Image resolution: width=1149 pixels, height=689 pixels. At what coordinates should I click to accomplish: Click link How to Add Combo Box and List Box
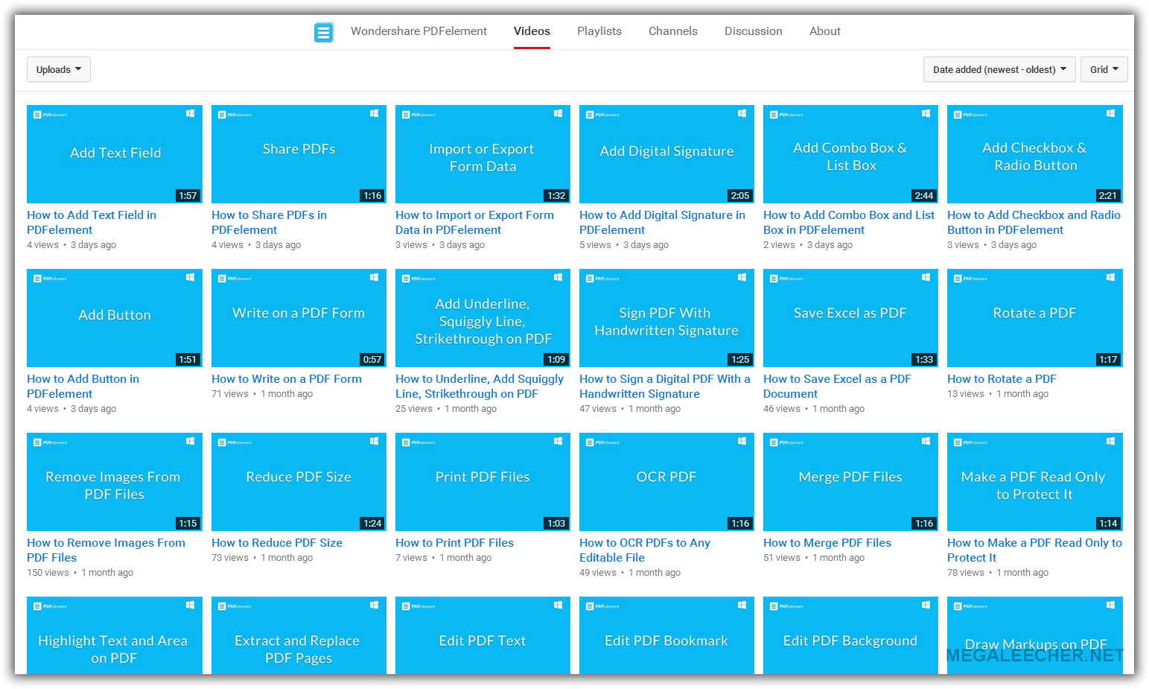[x=849, y=222]
